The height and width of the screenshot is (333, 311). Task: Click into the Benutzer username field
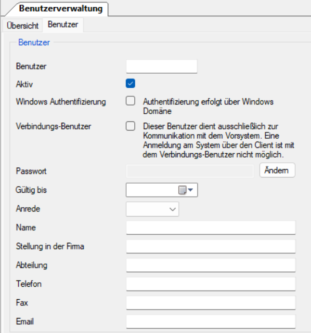tap(161, 66)
